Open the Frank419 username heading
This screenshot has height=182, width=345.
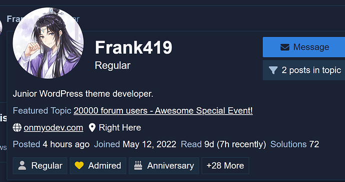point(133,48)
